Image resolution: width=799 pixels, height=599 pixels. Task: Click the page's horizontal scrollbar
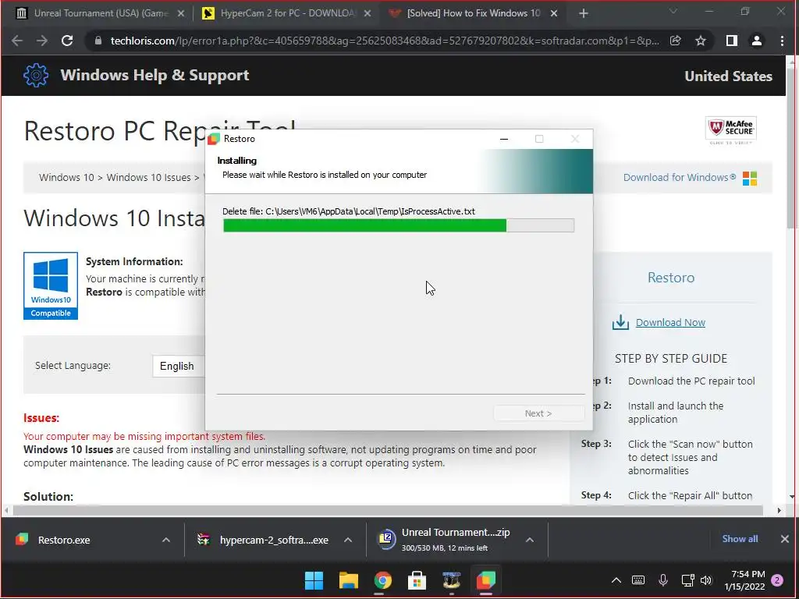(387, 510)
